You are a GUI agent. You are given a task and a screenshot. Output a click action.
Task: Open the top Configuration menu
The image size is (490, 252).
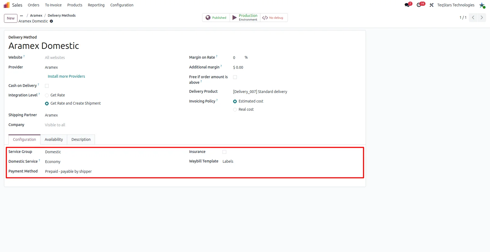[x=122, y=5]
